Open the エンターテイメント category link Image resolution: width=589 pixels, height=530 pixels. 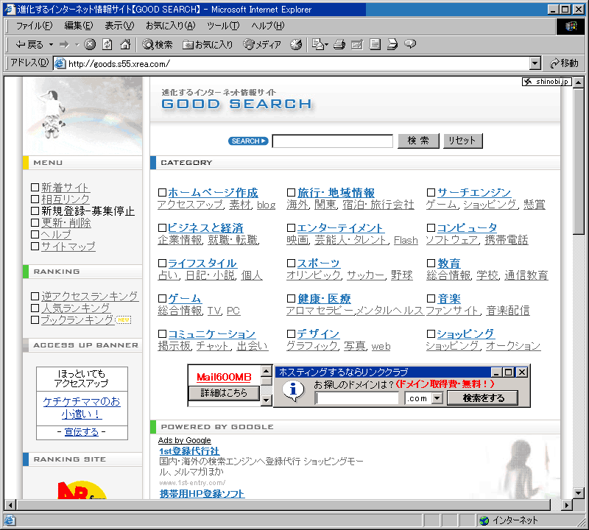340,228
